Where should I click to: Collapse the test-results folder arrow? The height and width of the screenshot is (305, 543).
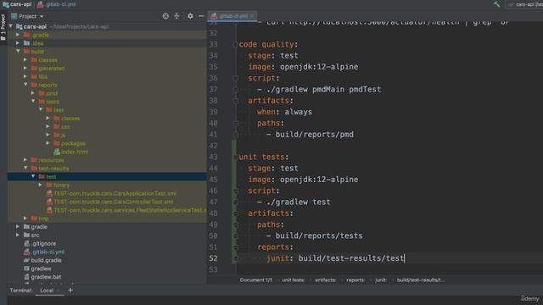[x=25, y=168]
